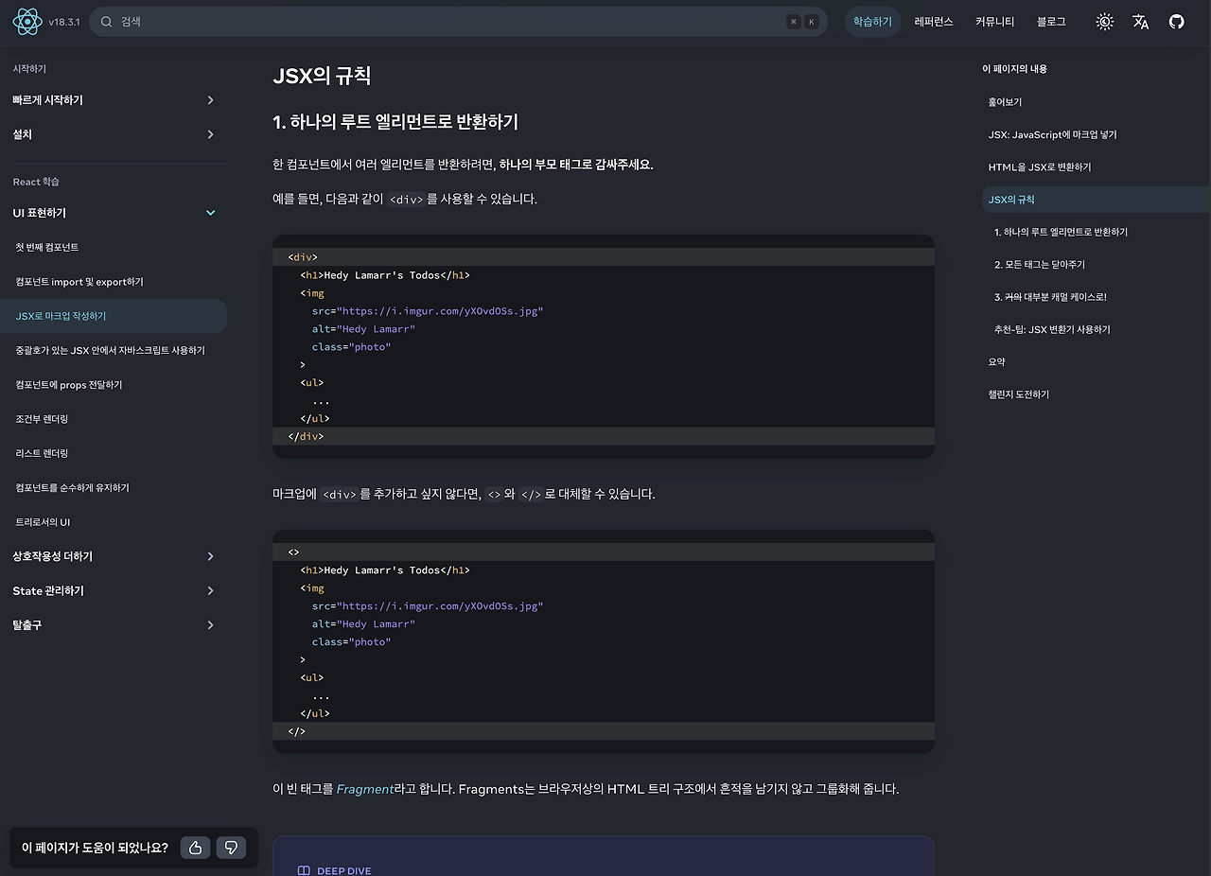Click the highlighted opening <div> code line
Viewport: 1211px width, 876px height.
click(604, 257)
